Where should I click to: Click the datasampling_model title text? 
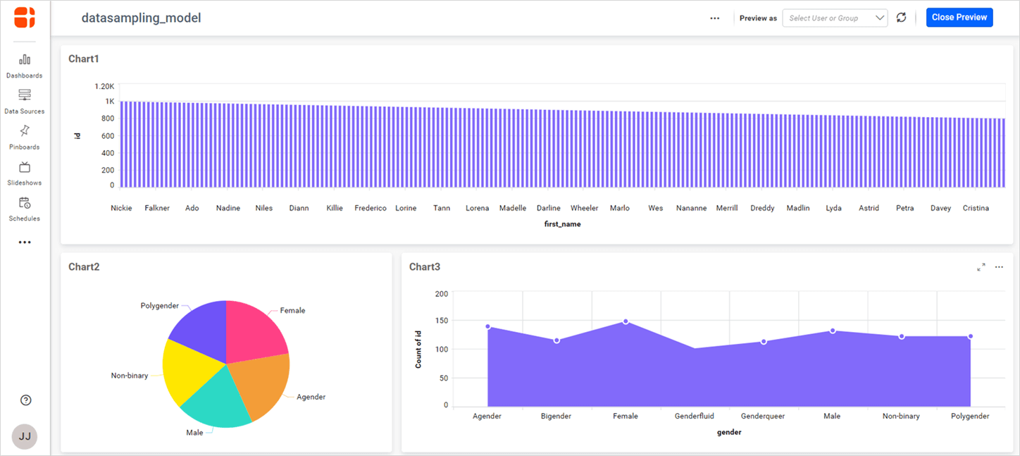(141, 17)
